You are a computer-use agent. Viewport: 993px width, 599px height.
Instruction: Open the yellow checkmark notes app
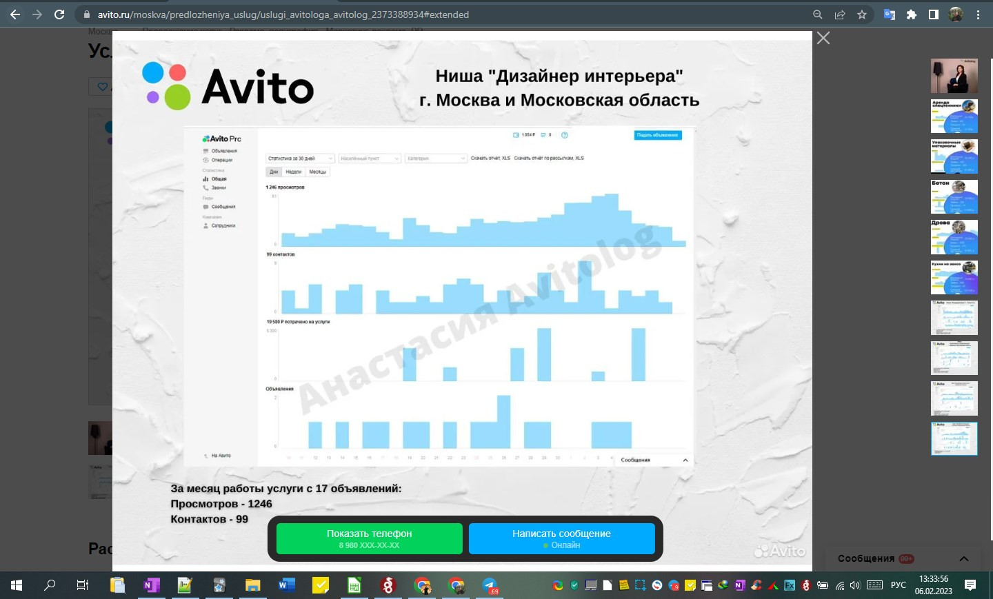click(320, 585)
